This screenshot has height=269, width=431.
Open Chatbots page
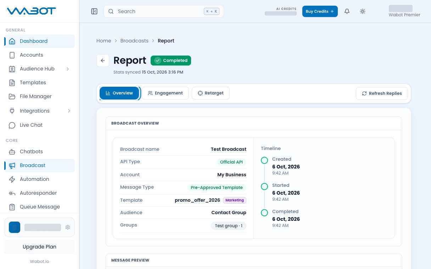(x=40, y=151)
